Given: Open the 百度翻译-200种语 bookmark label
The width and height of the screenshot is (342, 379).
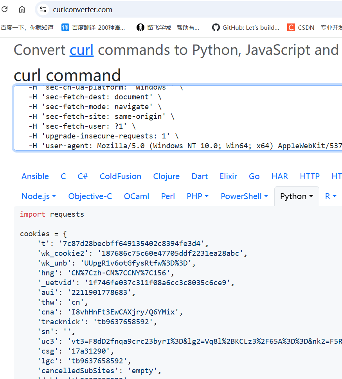Looking at the screenshot, I should tap(99, 27).
